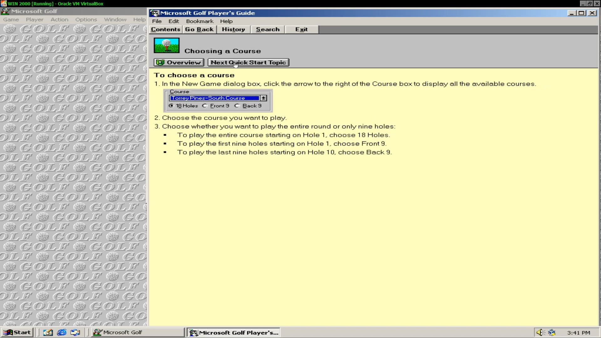The height and width of the screenshot is (338, 601).
Task: Select 18 Holes in the Course example
Action: click(x=171, y=106)
